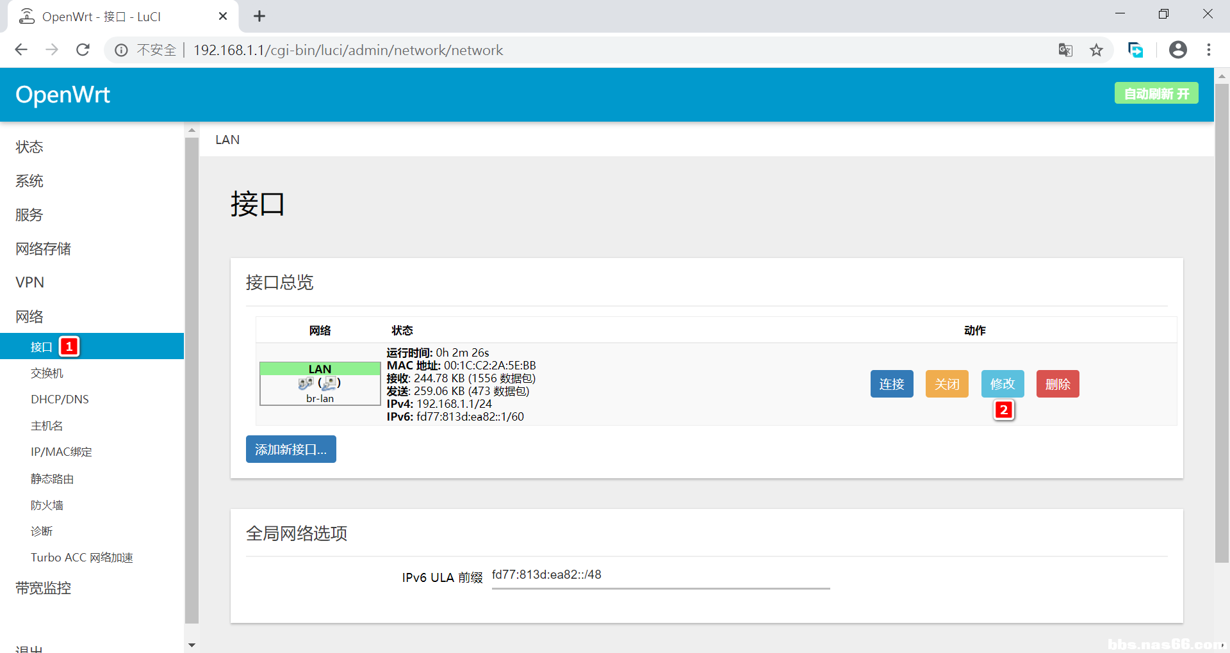1230x653 pixels.
Task: Click the br-lan device label
Action: [x=320, y=398]
